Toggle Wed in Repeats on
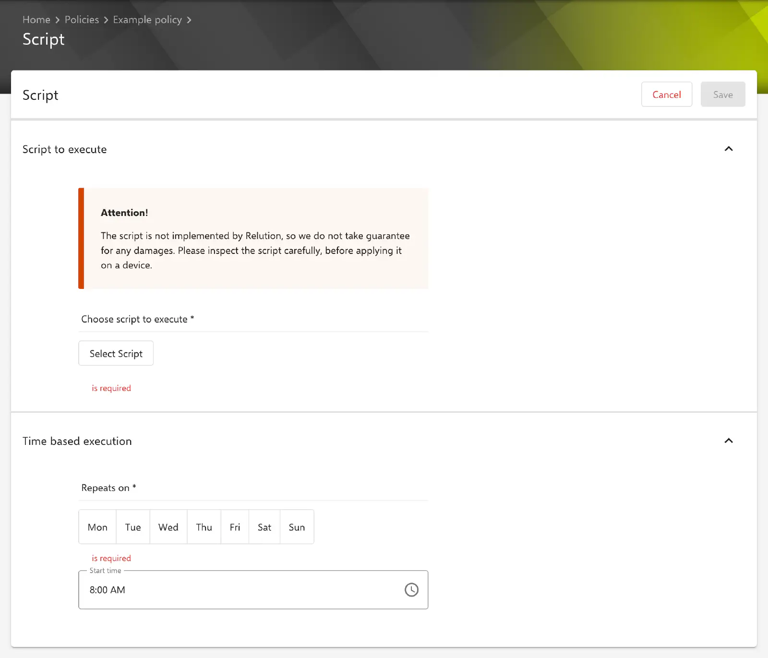Viewport: 768px width, 658px height. tap(168, 527)
